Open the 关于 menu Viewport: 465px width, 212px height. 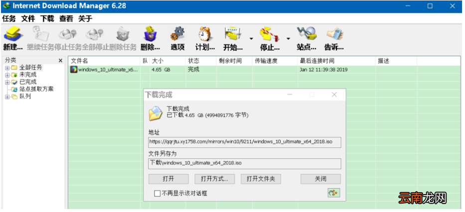click(x=85, y=18)
